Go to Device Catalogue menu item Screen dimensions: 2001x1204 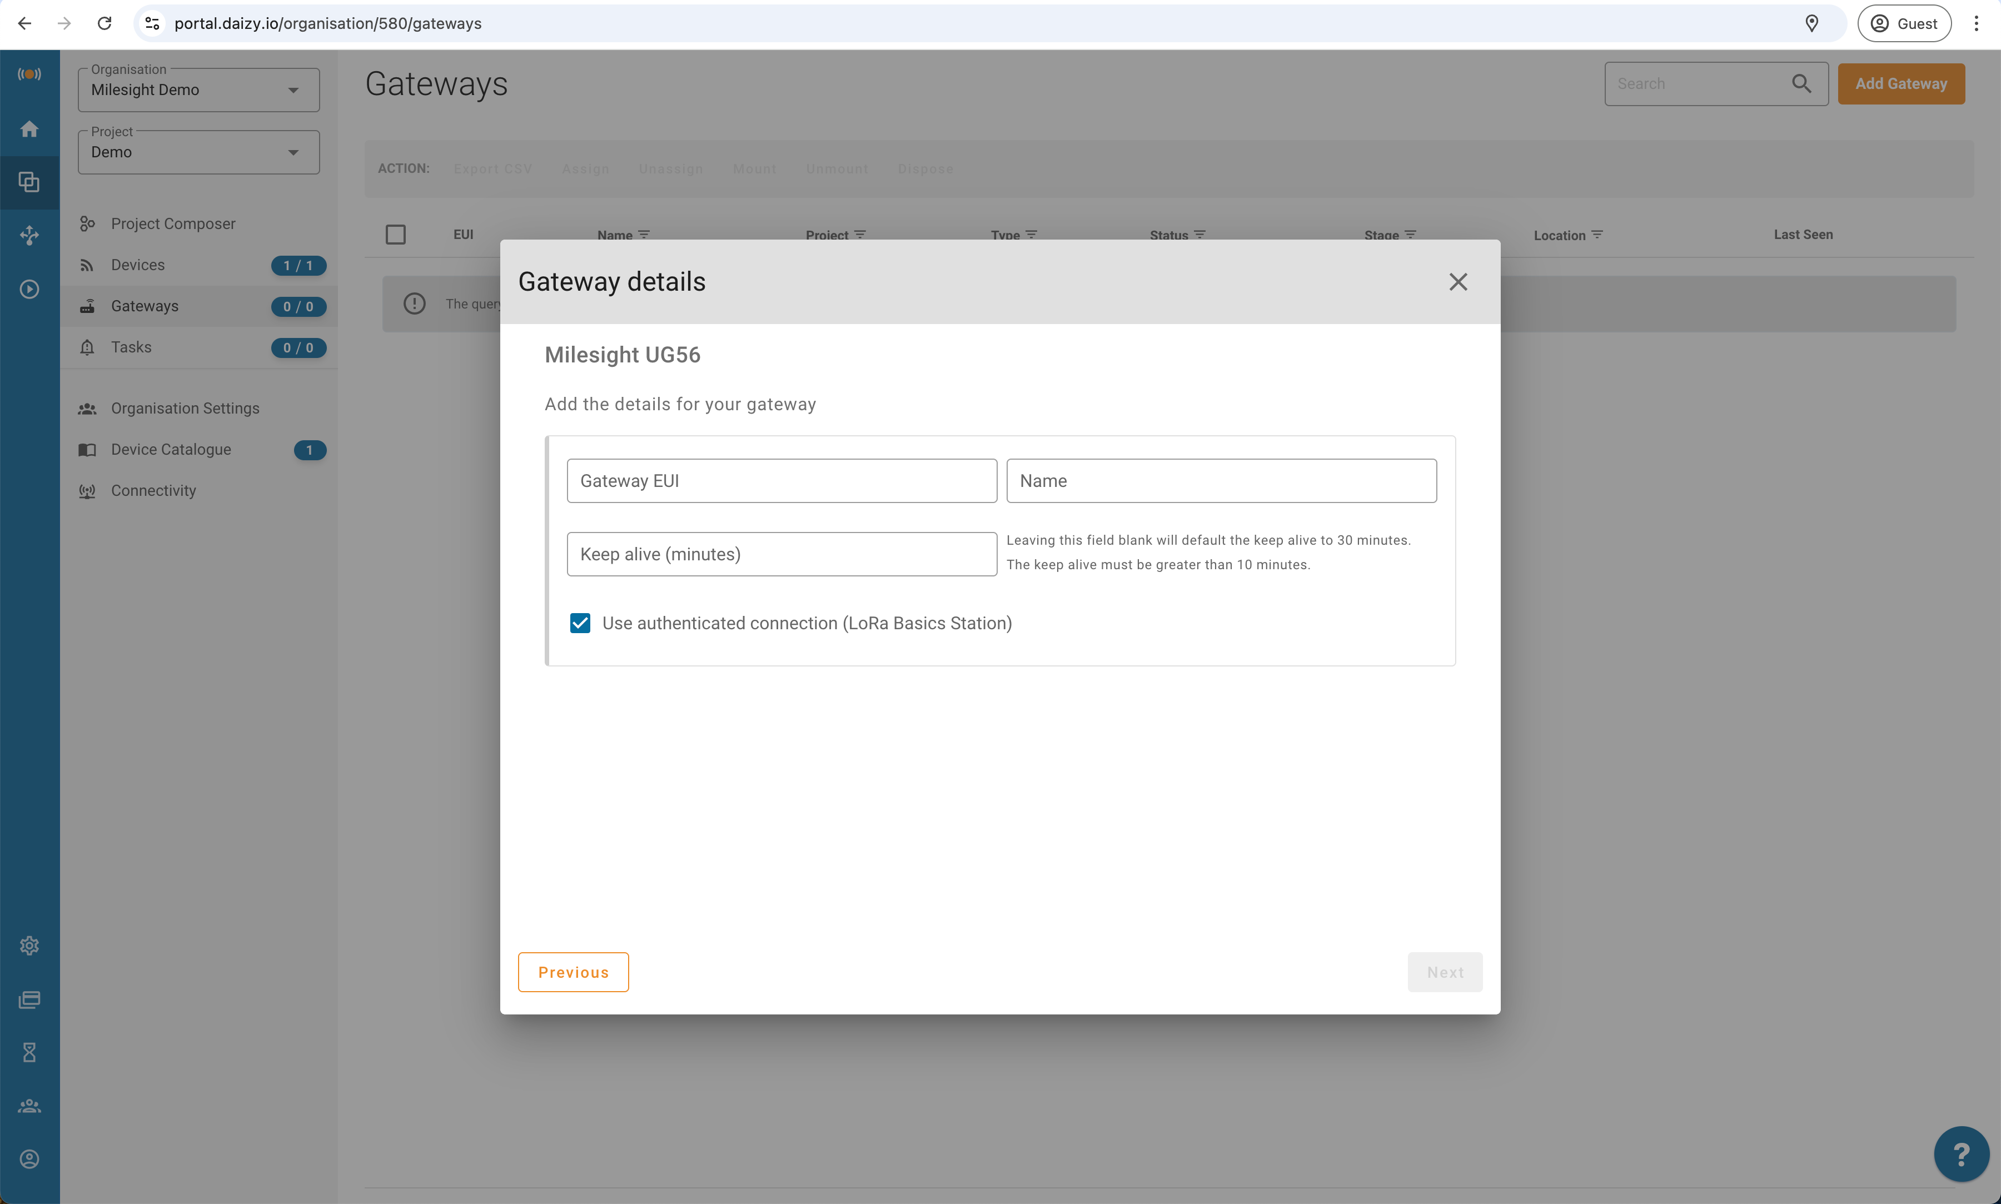170,450
